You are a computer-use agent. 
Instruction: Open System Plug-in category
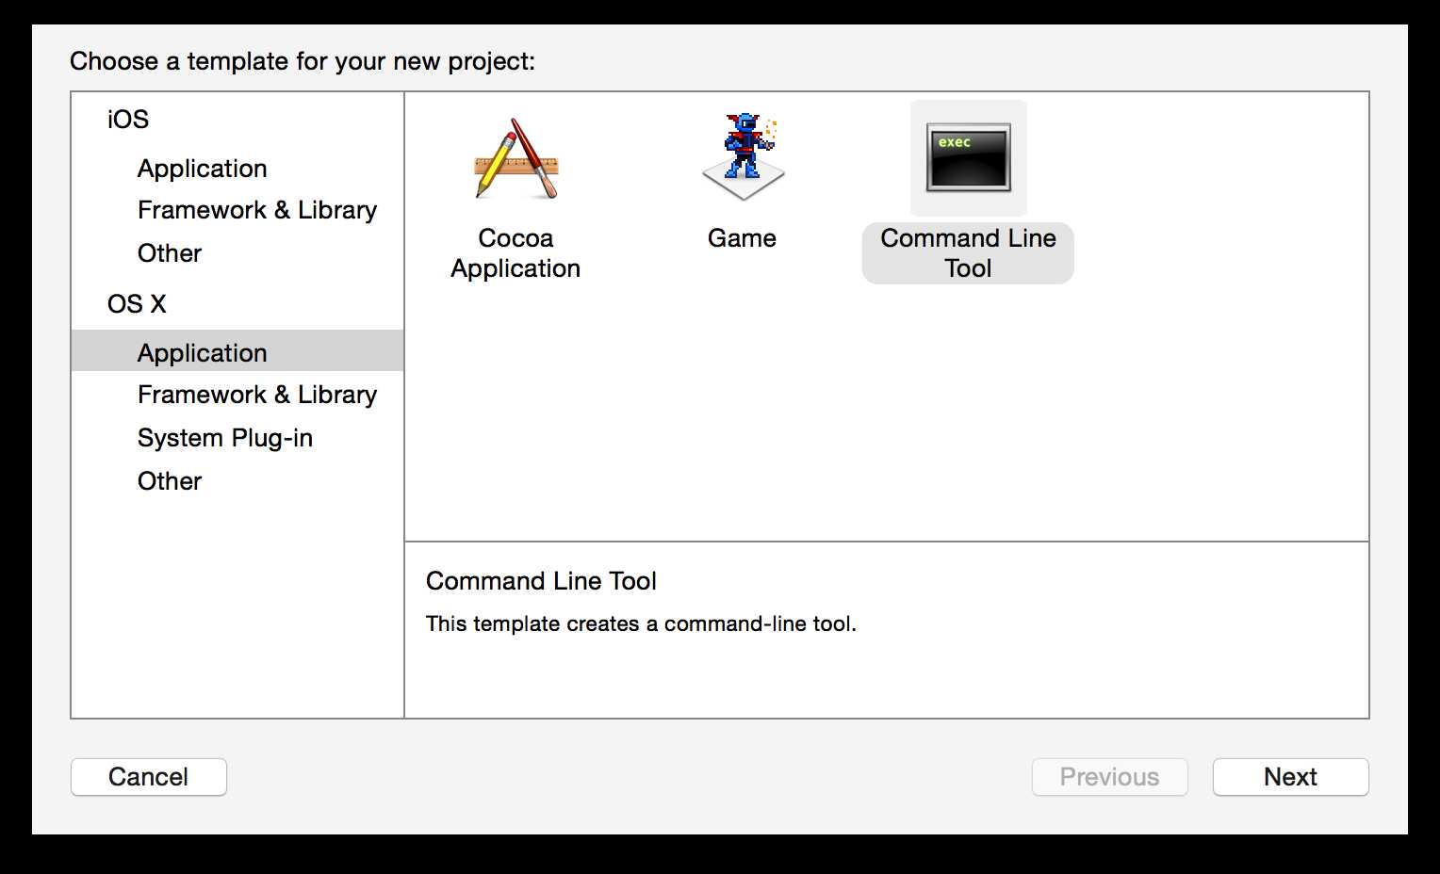point(225,438)
